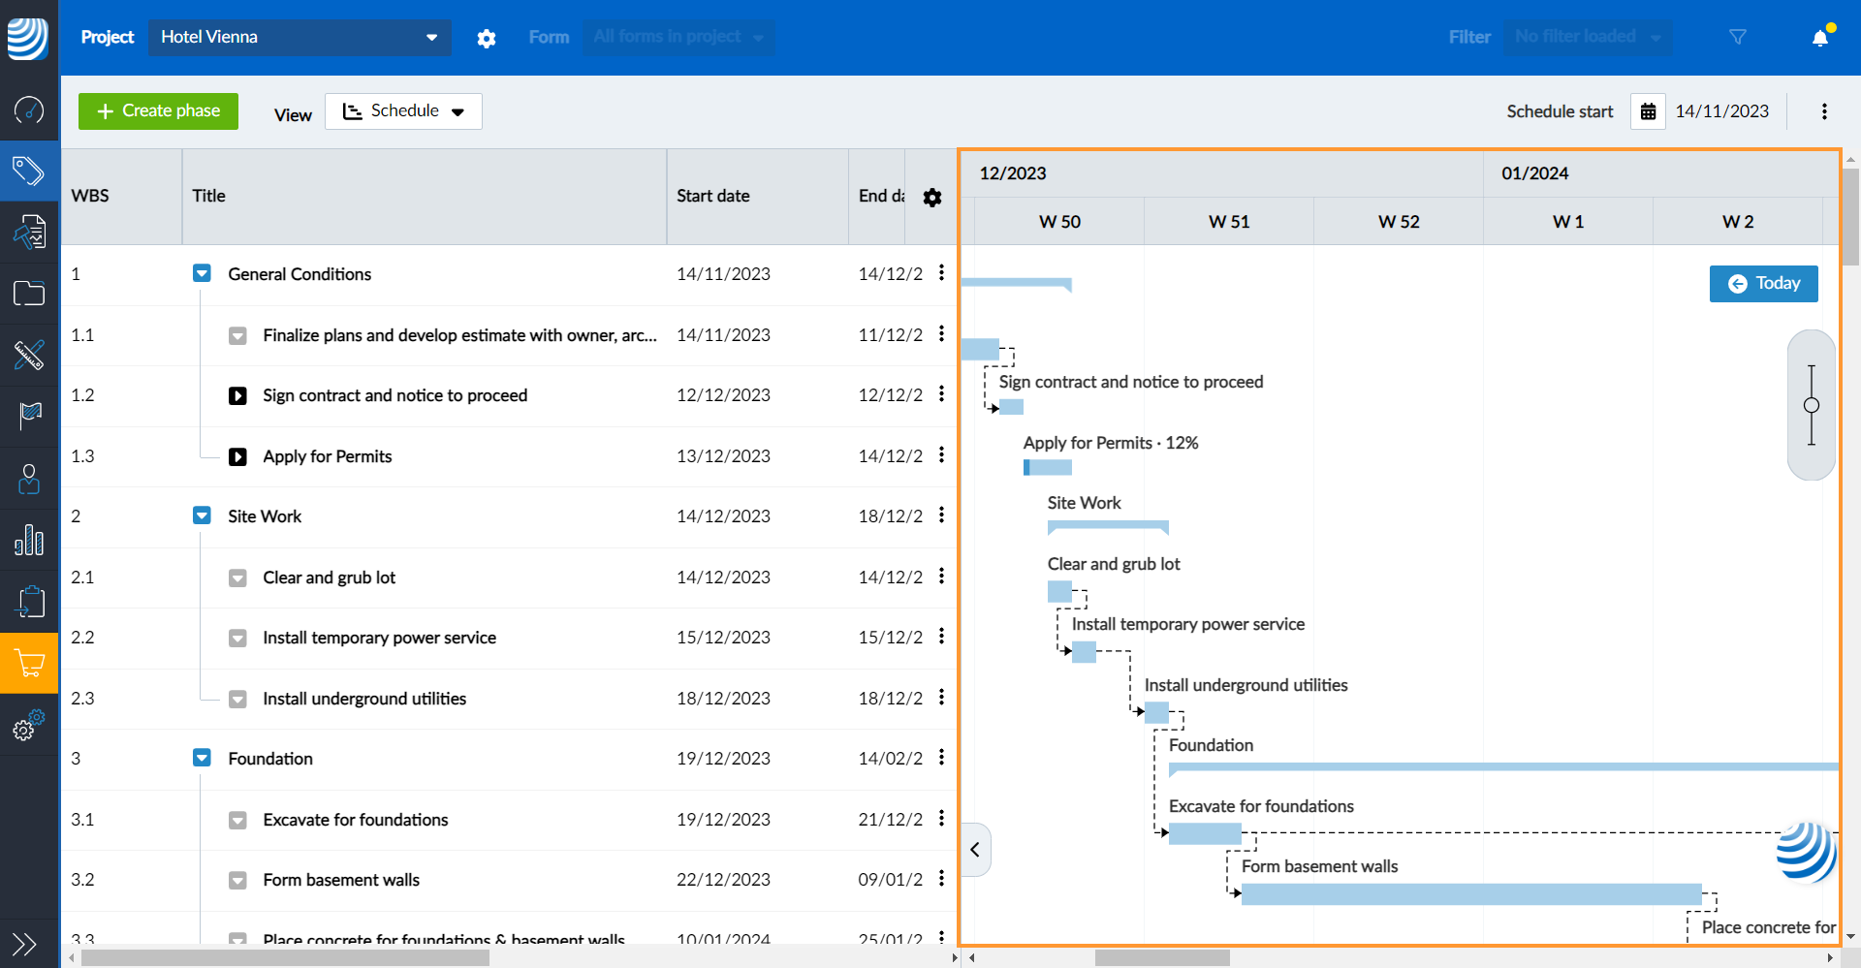Screen dimensions: 1861x968
Task: Open the notifications bell
Action: (1820, 38)
